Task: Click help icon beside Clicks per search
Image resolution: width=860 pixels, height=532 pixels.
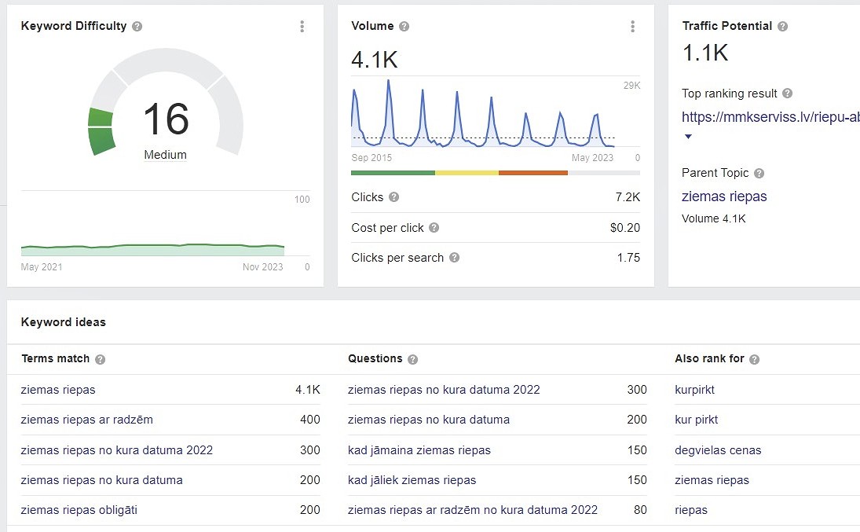Action: [454, 258]
